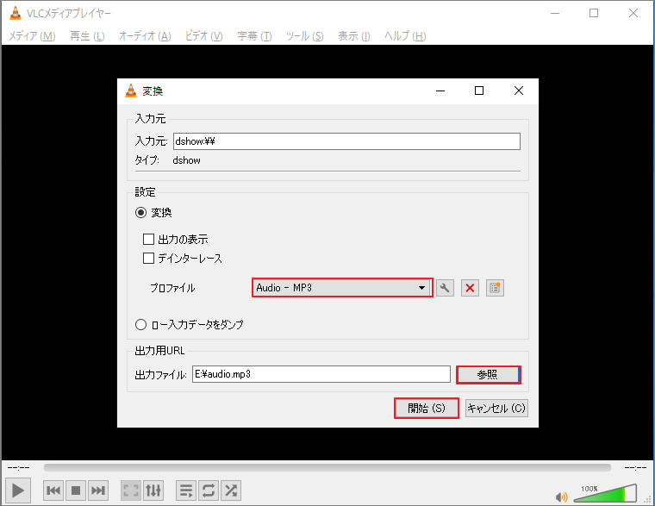
Task: Open the ヘルプ (H) menu
Action: tap(405, 36)
